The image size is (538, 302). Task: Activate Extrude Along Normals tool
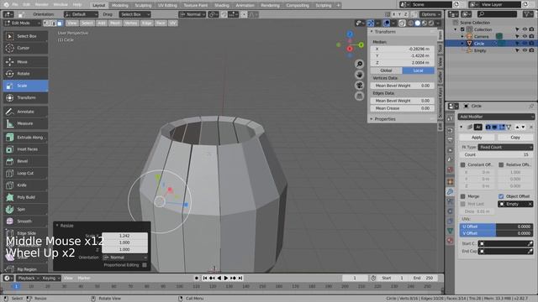point(26,138)
